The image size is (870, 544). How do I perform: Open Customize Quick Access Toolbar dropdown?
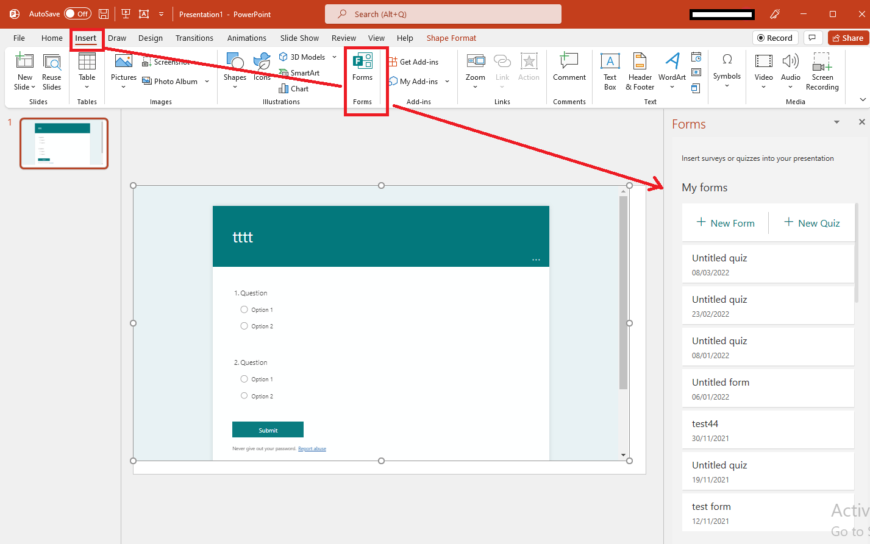click(x=161, y=13)
